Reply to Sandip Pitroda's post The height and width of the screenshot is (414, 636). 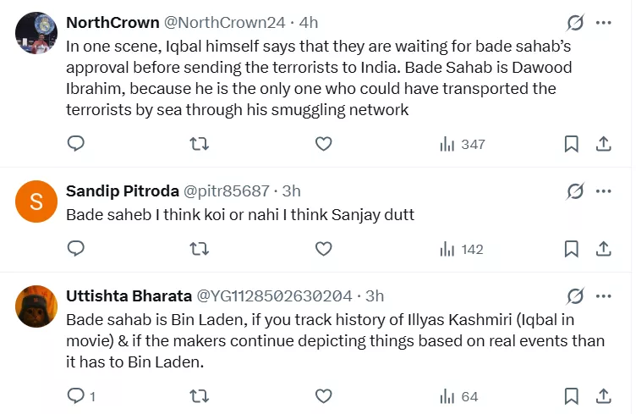click(76, 248)
